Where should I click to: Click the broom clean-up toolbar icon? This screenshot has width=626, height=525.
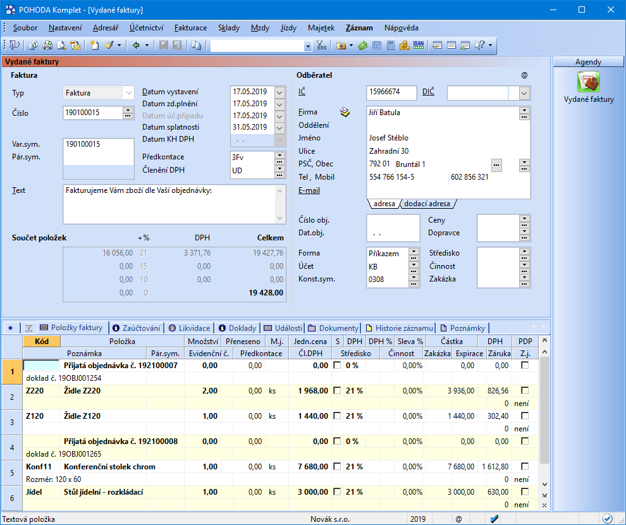point(109,45)
